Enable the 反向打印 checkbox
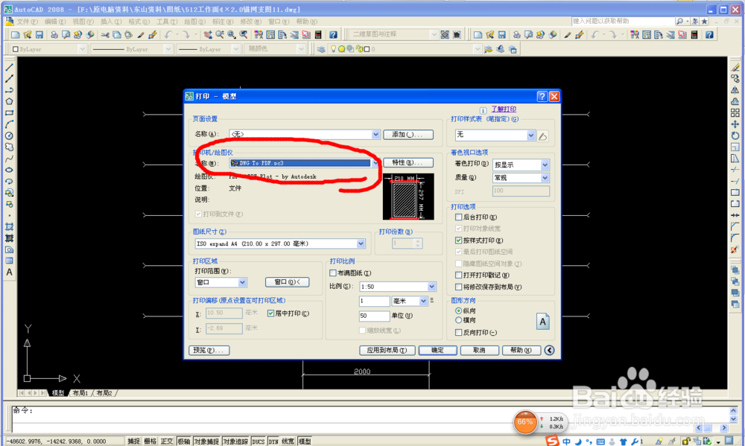The image size is (745, 446). pos(458,333)
